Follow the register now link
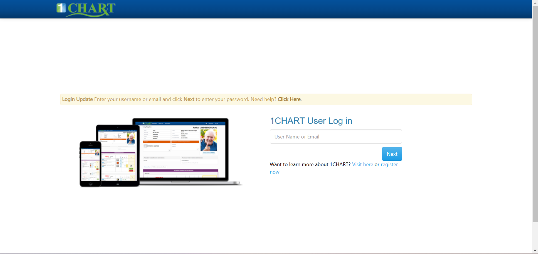This screenshot has width=538, height=254. pyautogui.click(x=334, y=168)
